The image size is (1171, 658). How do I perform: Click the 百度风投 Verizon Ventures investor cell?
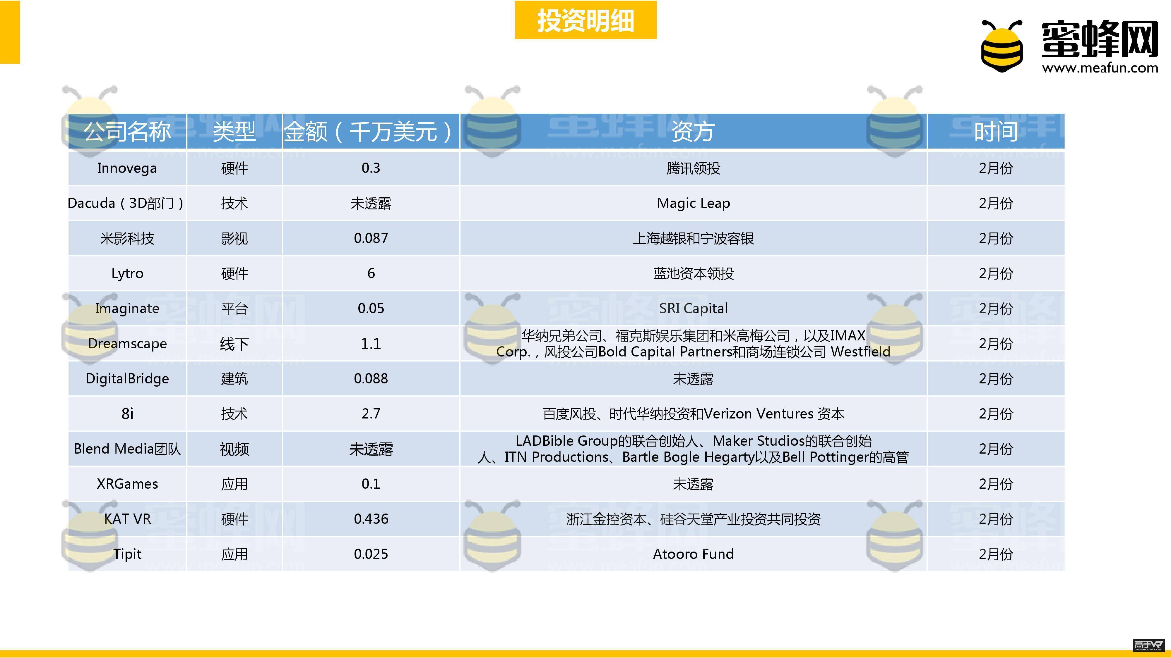click(693, 413)
